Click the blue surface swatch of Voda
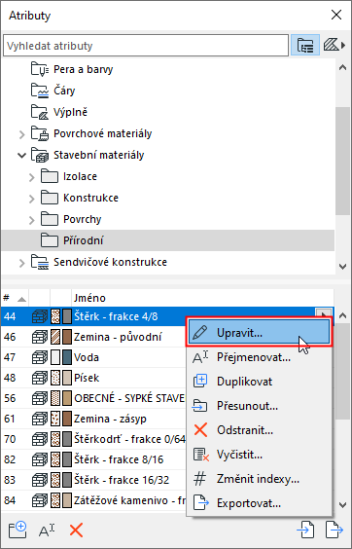The image size is (352, 549). pos(67,357)
